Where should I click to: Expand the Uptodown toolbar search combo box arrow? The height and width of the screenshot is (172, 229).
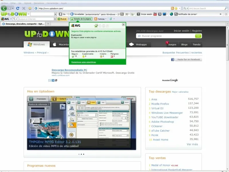55,14
